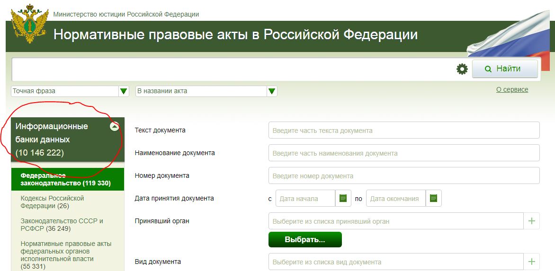Open advanced search settings gear icon
This screenshot has width=555, height=271.
(462, 69)
